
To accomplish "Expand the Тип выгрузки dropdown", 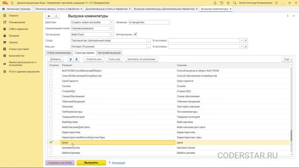I will (x=112, y=35).
